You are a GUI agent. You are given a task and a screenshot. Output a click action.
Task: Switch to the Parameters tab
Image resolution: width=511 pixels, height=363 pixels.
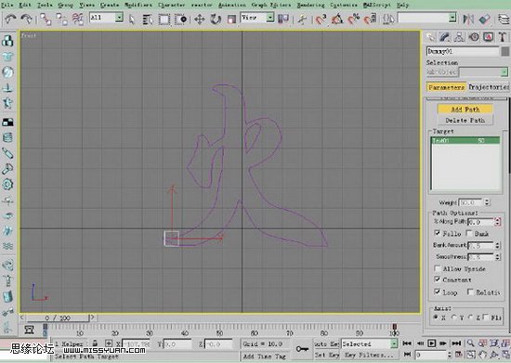click(446, 87)
